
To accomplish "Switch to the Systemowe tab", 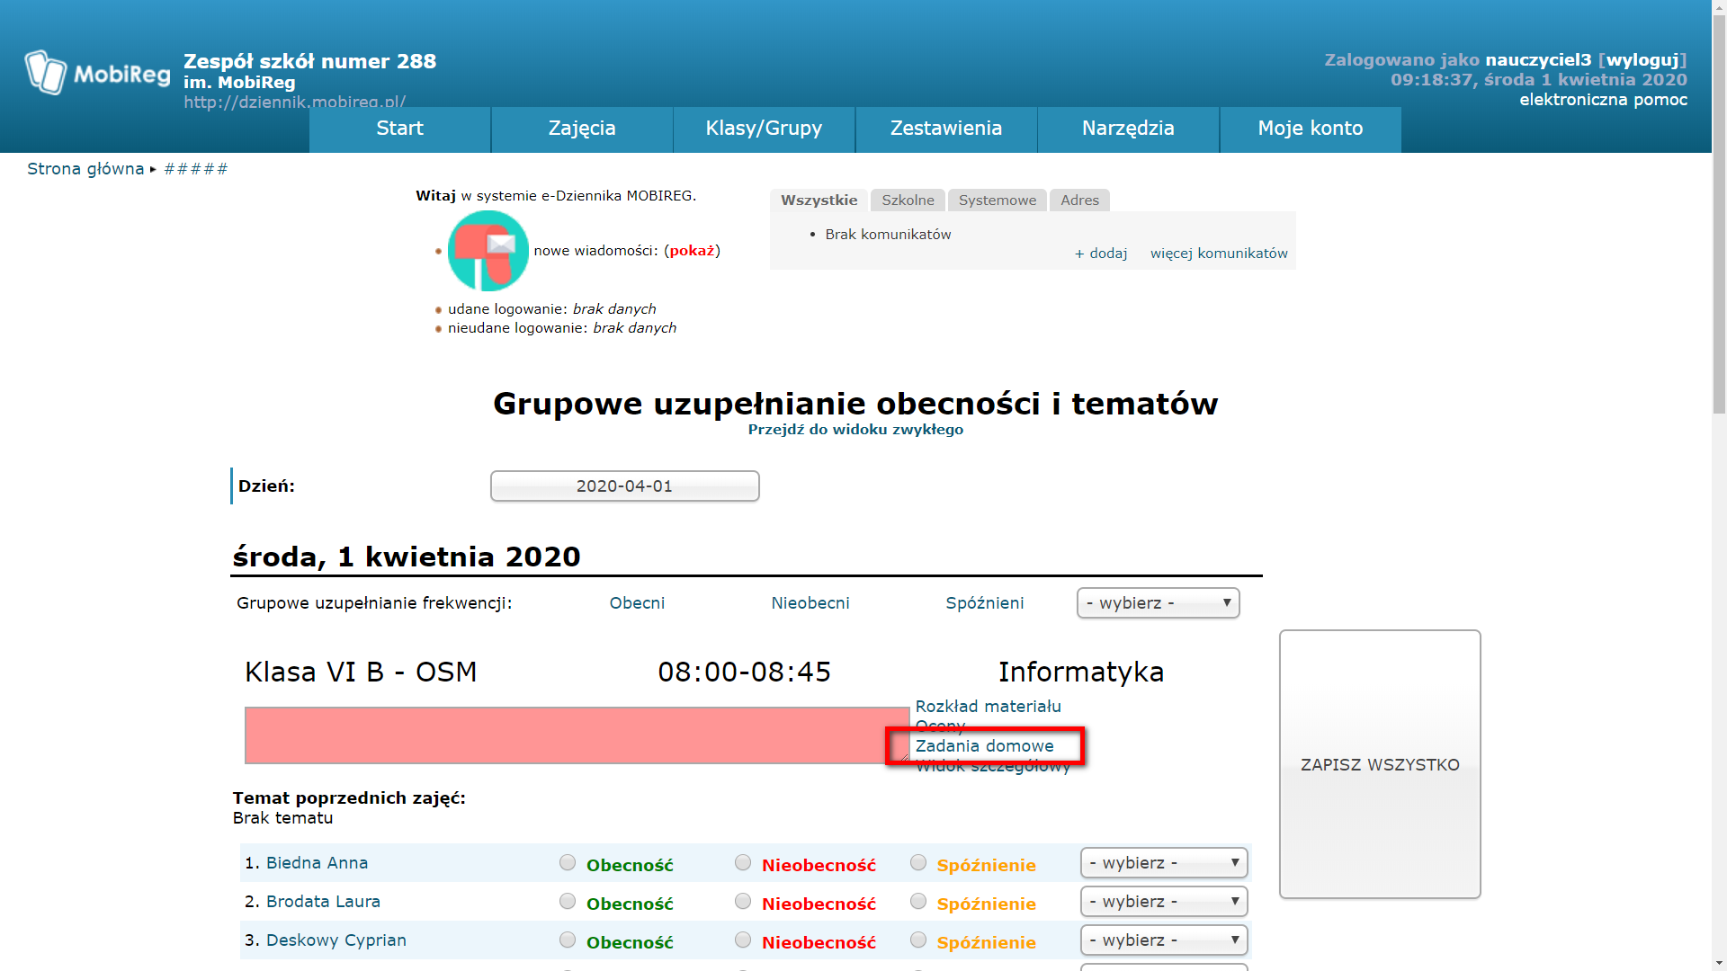I will point(997,200).
